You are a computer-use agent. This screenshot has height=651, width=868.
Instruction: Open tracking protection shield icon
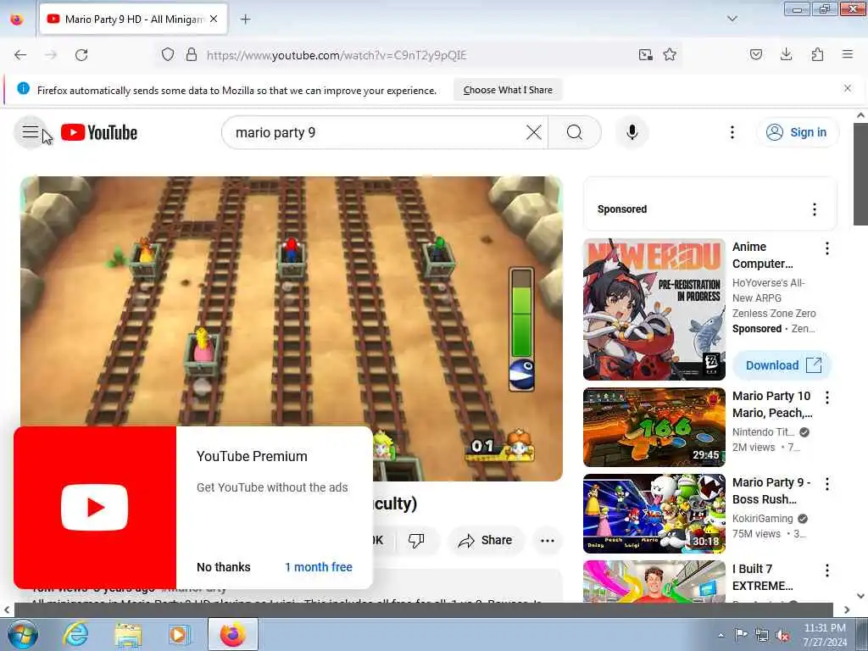(x=168, y=55)
